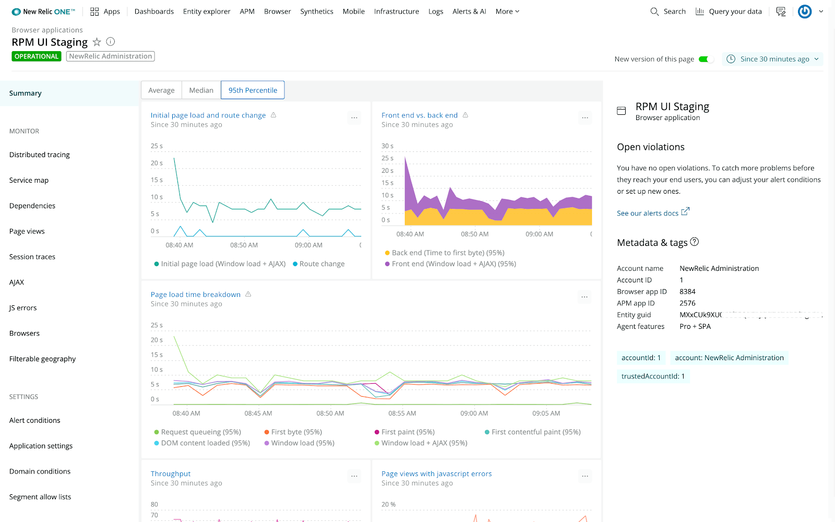
Task: Click the Search magnifier icon
Action: pyautogui.click(x=654, y=11)
